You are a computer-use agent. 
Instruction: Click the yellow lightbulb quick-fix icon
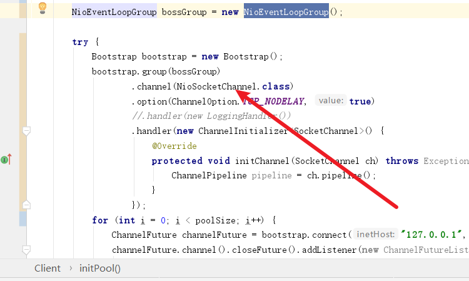click(x=43, y=8)
